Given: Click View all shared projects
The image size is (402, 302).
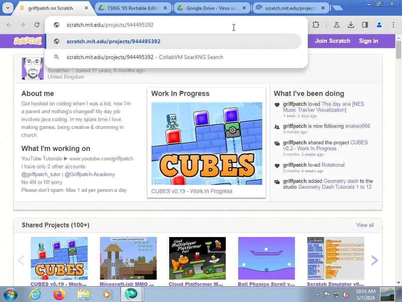Looking at the screenshot, I should [x=365, y=225].
